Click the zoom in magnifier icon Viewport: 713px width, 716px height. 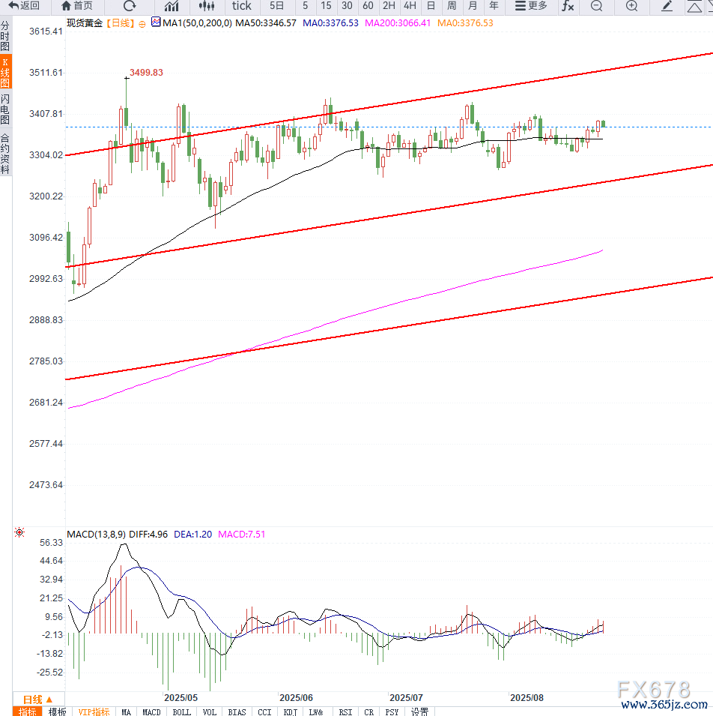[x=632, y=6]
